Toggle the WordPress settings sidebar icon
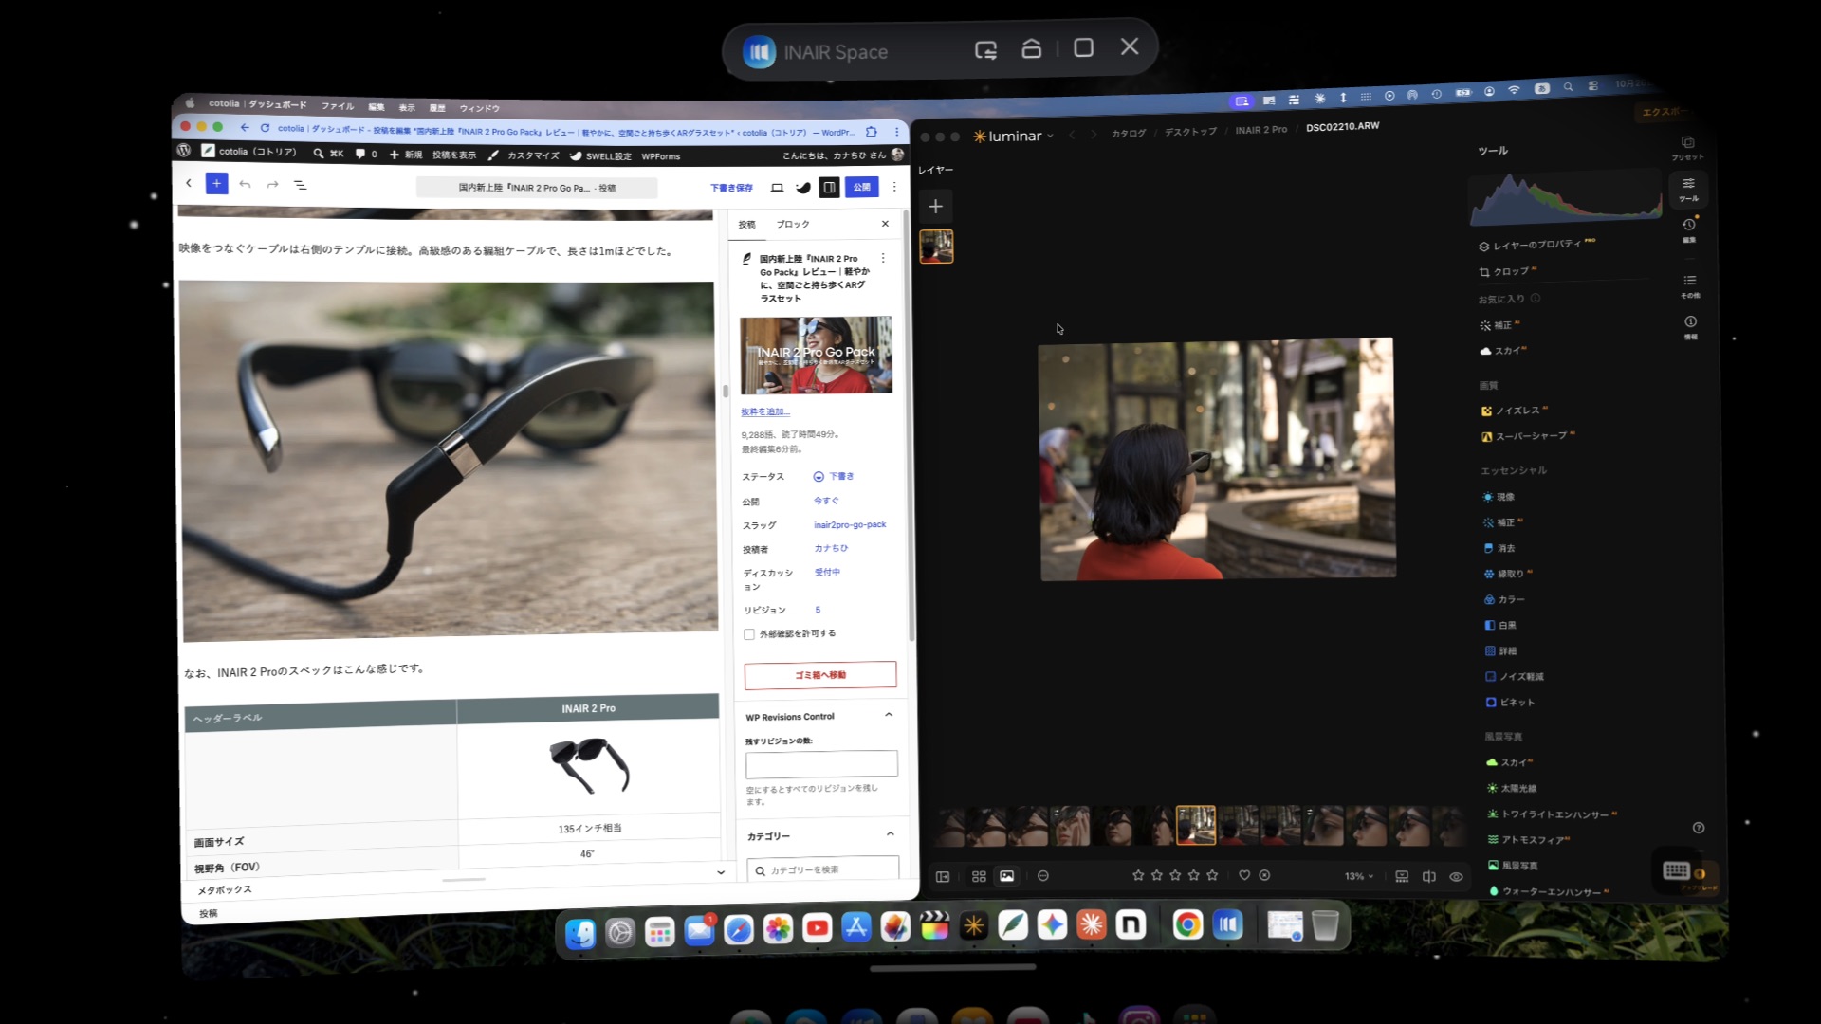This screenshot has height=1024, width=1821. coord(829,187)
